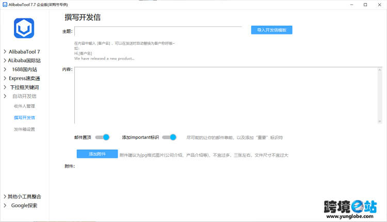The image size is (387, 222).
Task: Click the small app icon in the title bar
Action: 5,5
